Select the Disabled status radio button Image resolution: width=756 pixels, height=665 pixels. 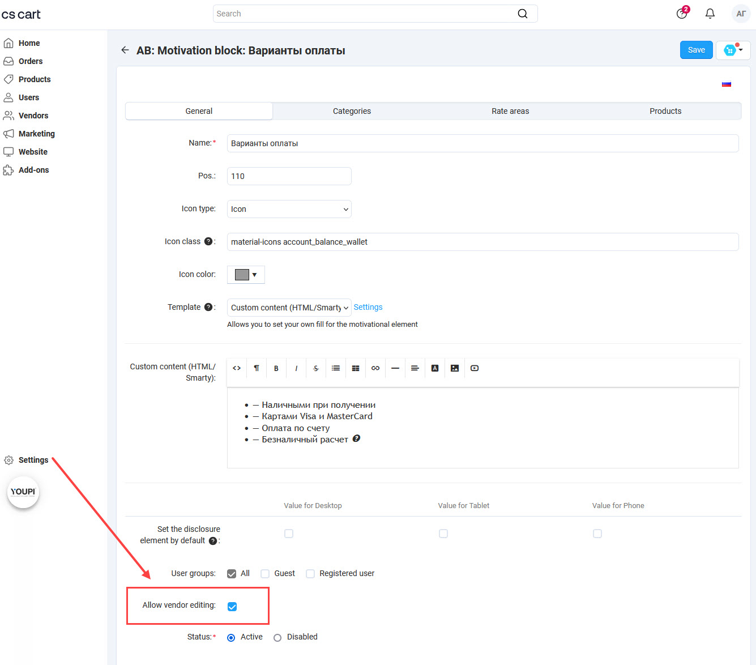tap(277, 638)
